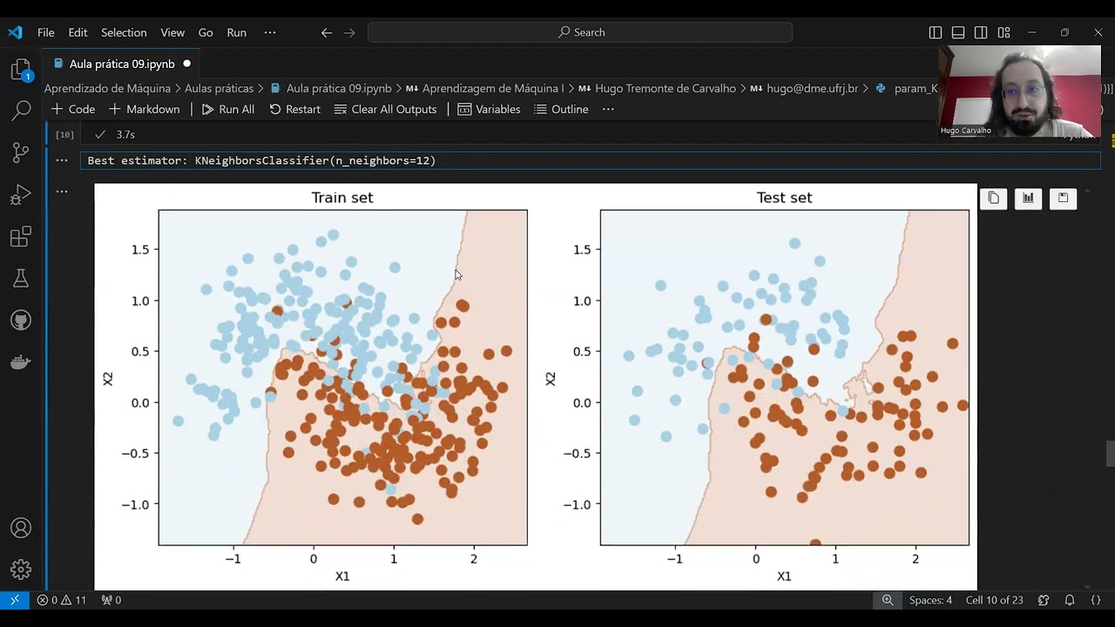The image size is (1115, 627).
Task: Click the Test set plot
Action: [x=784, y=377]
